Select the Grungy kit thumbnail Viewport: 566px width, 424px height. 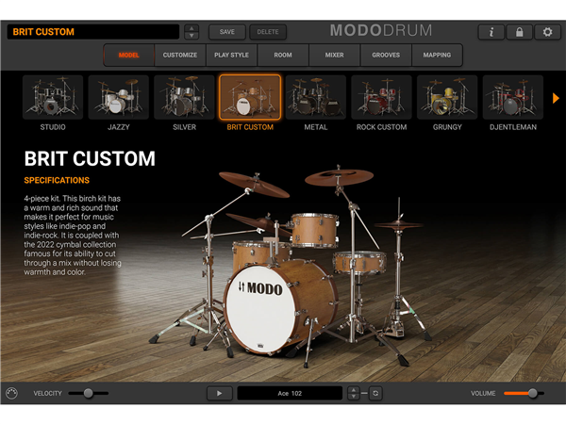tap(447, 98)
